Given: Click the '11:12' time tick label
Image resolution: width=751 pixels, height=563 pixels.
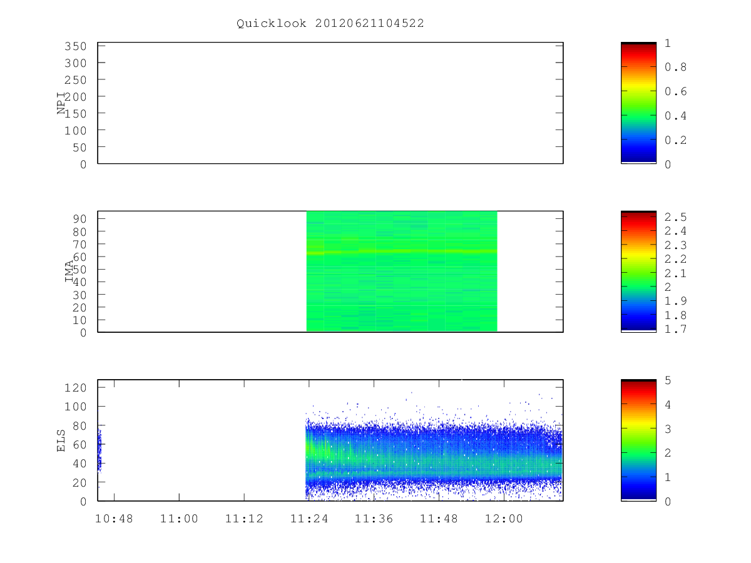Looking at the screenshot, I should pyautogui.click(x=244, y=519).
